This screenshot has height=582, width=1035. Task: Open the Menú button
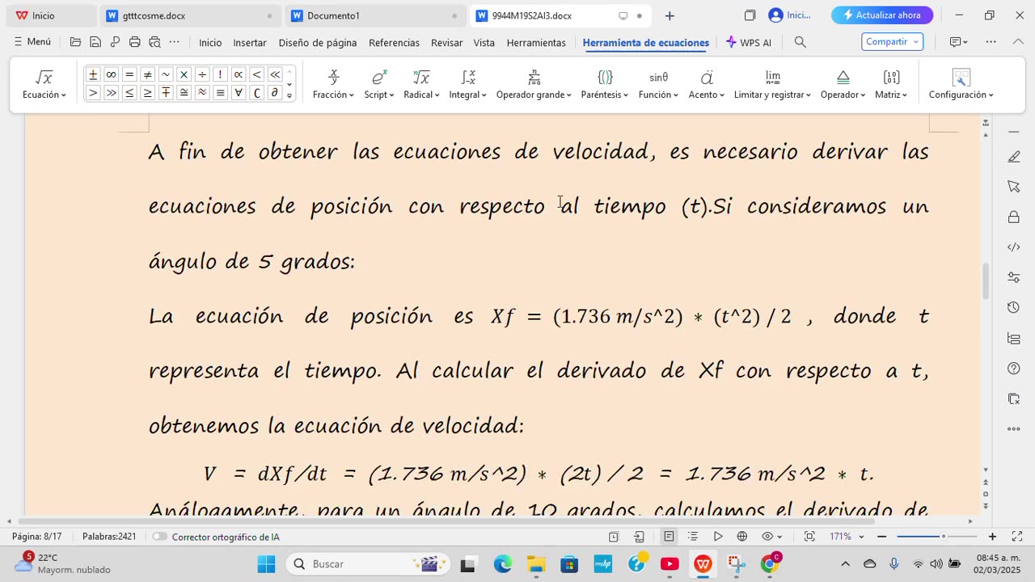[32, 42]
